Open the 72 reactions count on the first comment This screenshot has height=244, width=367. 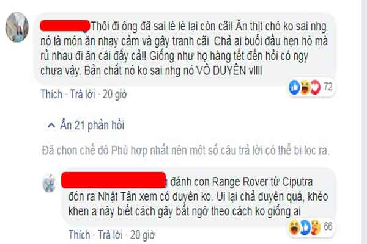pos(328,87)
